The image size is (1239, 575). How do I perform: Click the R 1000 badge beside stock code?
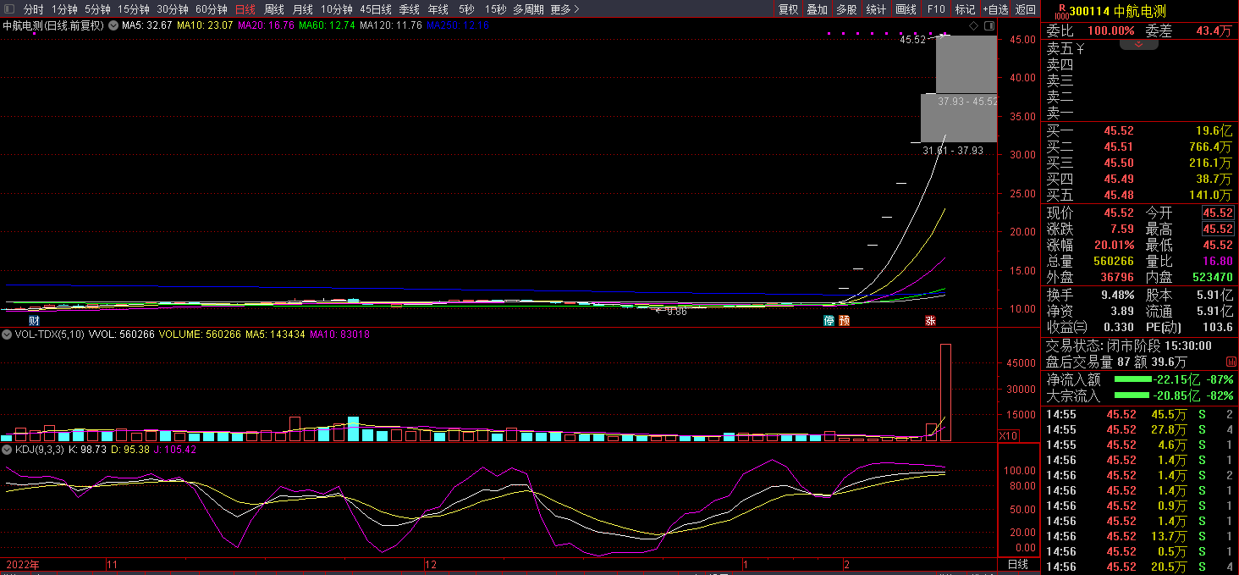point(1061,10)
